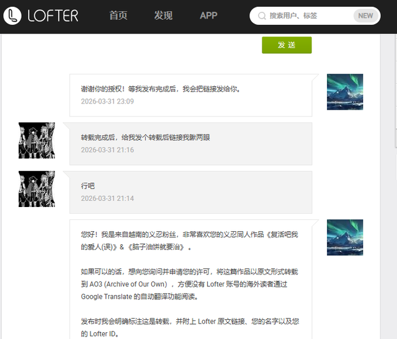Screen dimensions: 397x339
Task: Select 转载完成后，给我发个转载后链接 message
Action: [x=145, y=138]
